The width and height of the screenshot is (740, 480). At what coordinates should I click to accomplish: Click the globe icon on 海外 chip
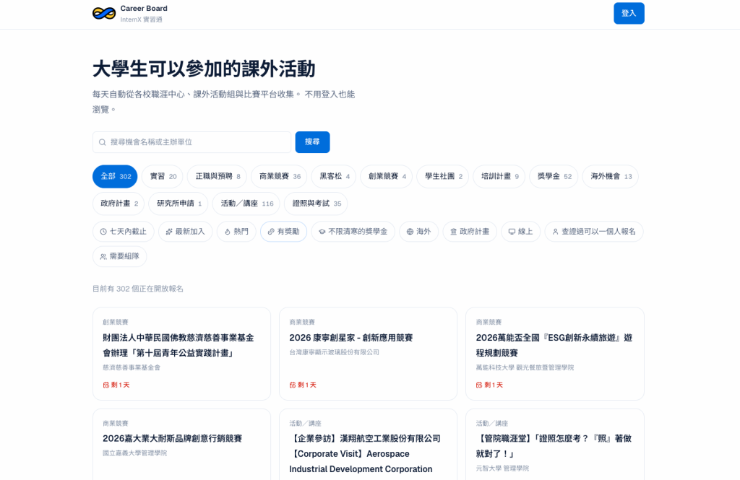pyautogui.click(x=410, y=232)
